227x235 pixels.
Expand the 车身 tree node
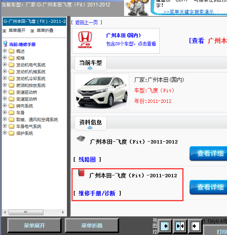tap(5, 112)
